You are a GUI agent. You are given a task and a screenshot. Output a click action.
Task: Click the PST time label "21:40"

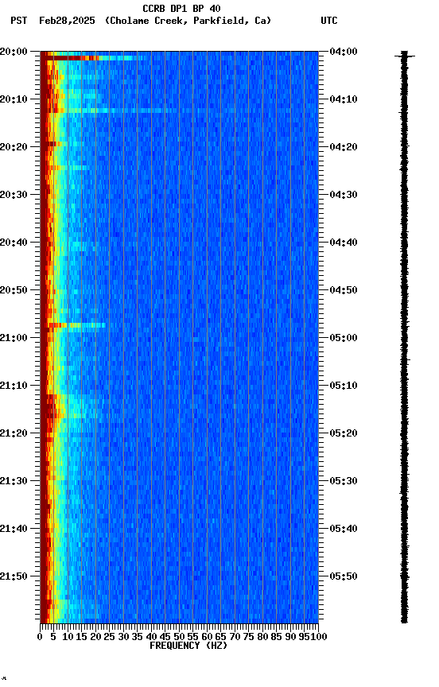[14, 530]
